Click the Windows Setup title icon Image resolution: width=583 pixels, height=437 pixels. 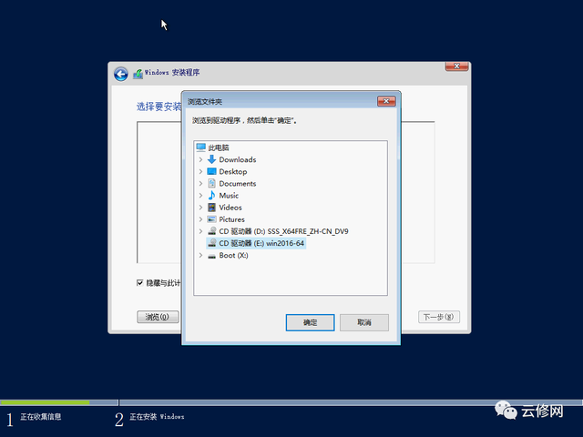pyautogui.click(x=138, y=74)
